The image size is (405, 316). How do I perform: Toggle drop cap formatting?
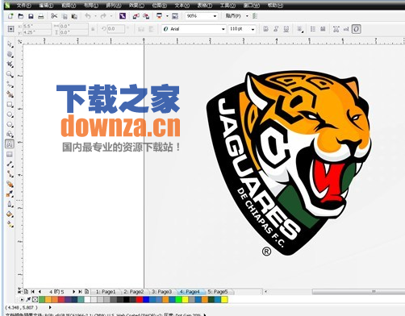[323, 29]
